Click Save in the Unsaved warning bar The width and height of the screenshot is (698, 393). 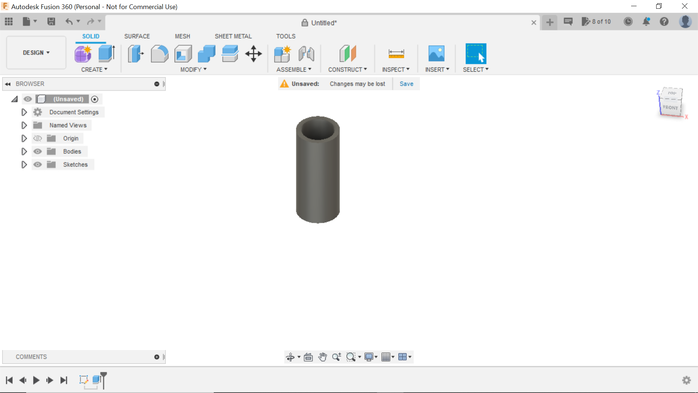(406, 84)
